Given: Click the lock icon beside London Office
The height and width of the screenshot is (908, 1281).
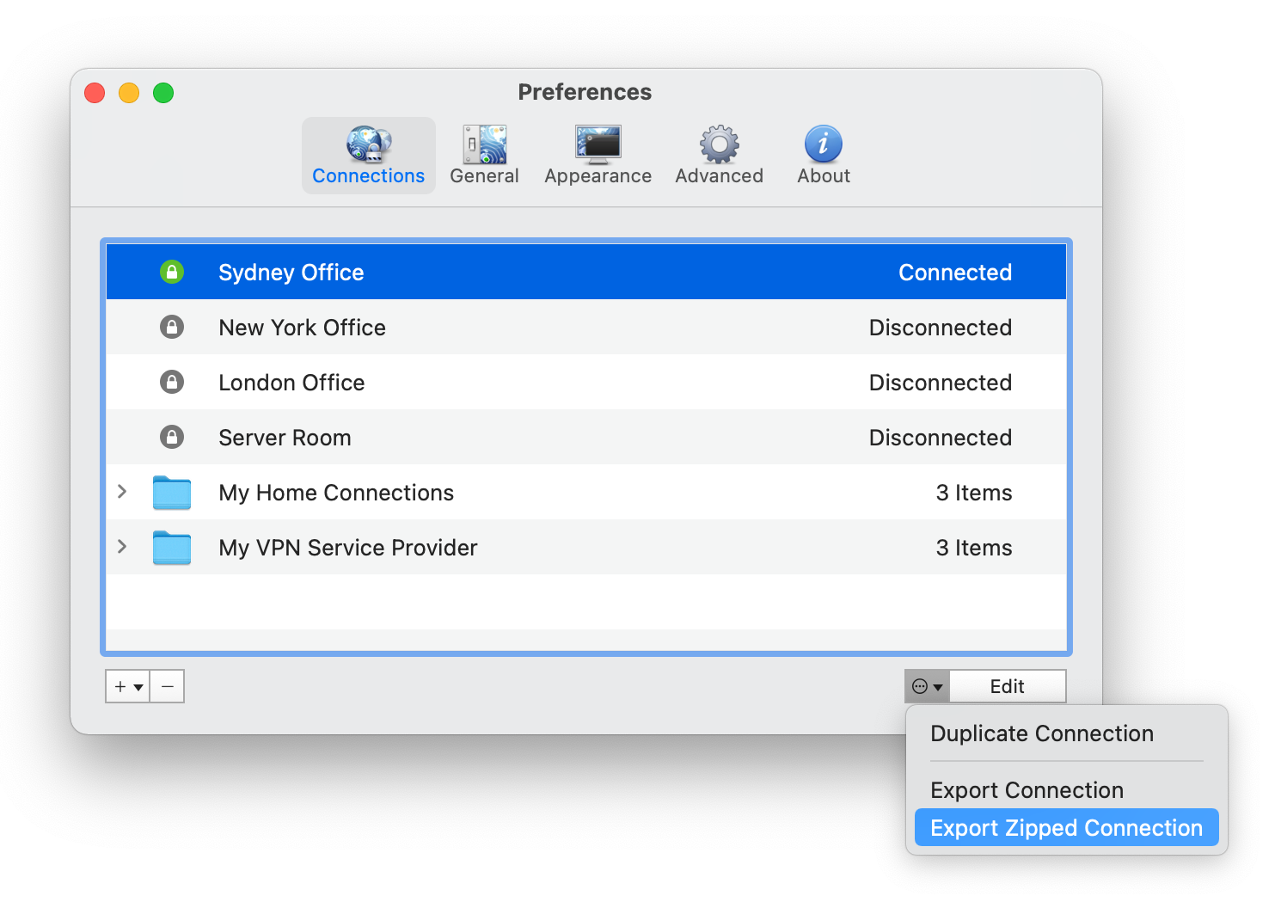Looking at the screenshot, I should (x=172, y=383).
